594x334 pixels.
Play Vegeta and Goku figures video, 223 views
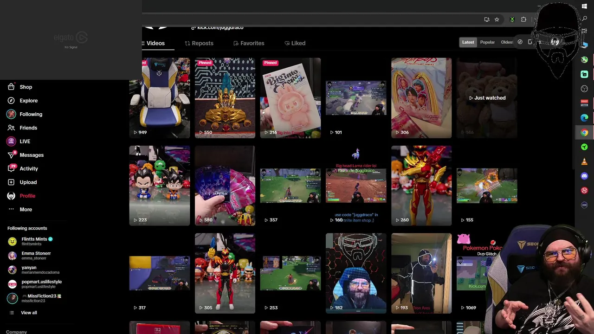pyautogui.click(x=159, y=186)
